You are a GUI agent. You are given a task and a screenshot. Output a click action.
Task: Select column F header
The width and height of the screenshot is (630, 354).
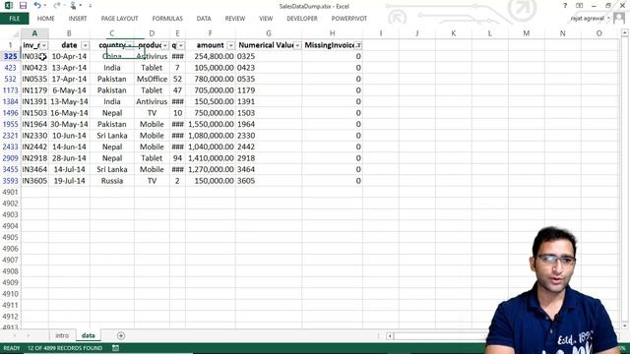(210, 33)
